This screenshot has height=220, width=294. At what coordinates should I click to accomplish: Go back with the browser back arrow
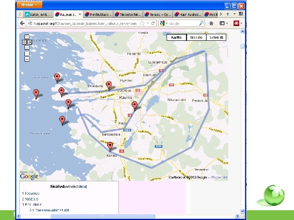[x=22, y=23]
